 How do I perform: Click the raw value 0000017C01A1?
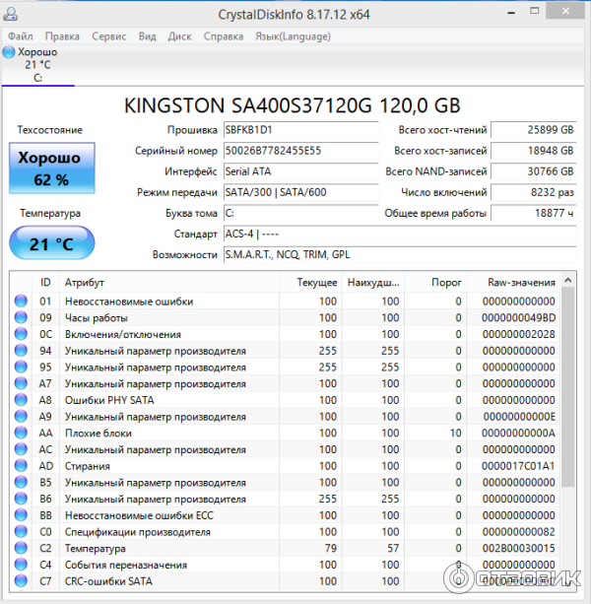[x=518, y=466]
